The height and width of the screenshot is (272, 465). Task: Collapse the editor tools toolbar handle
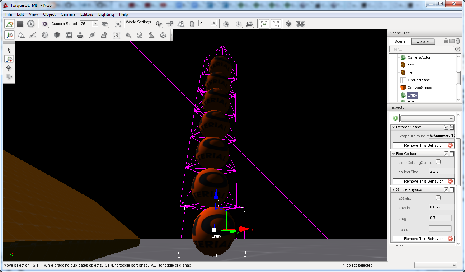[x=172, y=35]
